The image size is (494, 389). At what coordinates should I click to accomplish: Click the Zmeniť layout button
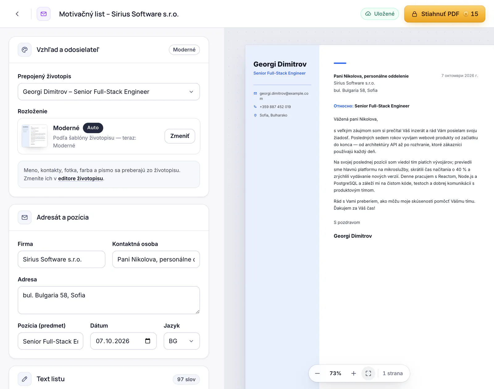180,136
